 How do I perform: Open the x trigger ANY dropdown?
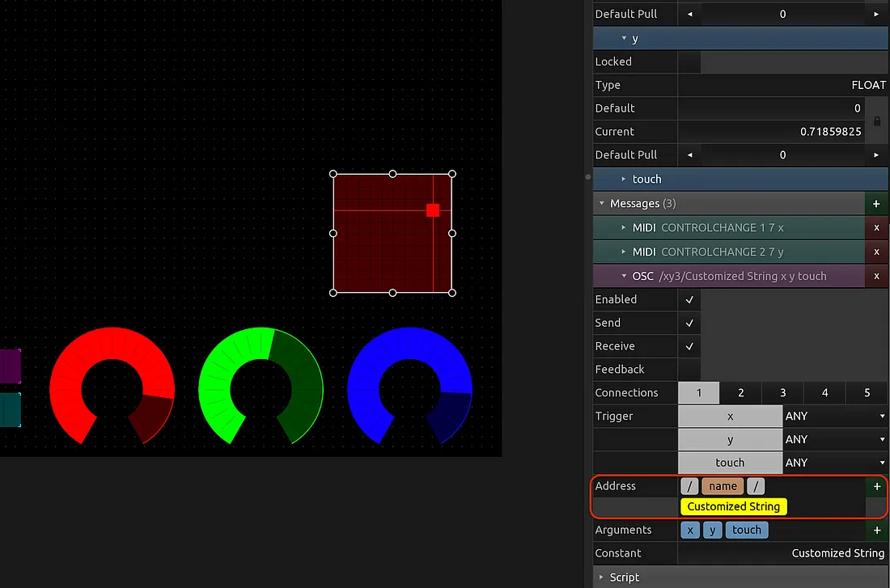(x=835, y=416)
